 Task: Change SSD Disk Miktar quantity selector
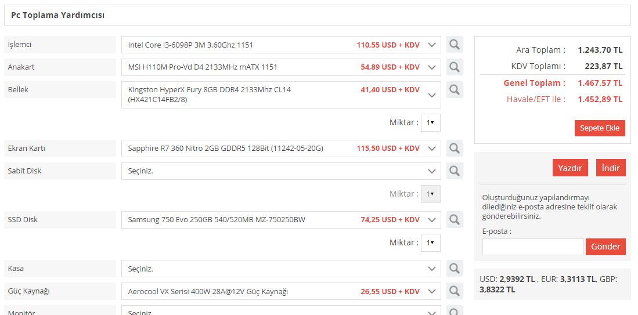click(431, 242)
